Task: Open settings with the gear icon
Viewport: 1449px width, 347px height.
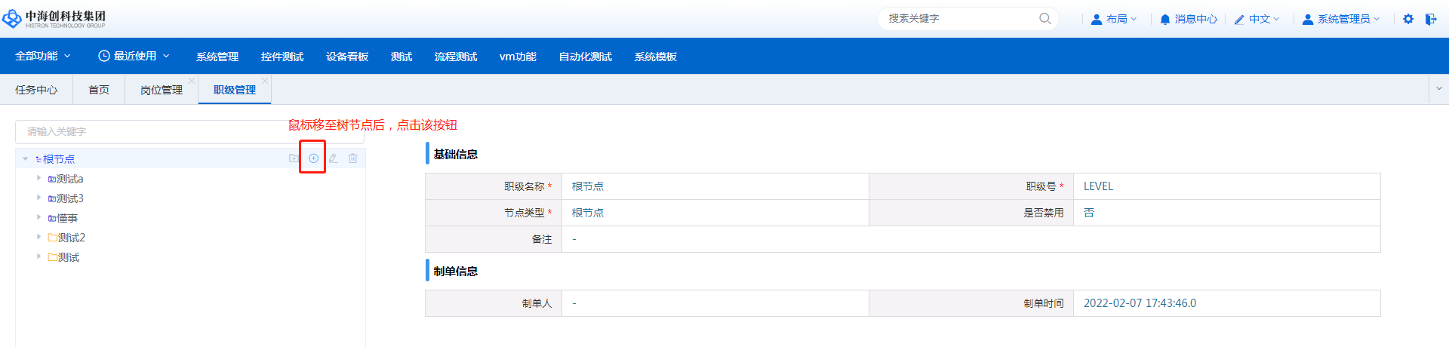Action: tap(1408, 19)
